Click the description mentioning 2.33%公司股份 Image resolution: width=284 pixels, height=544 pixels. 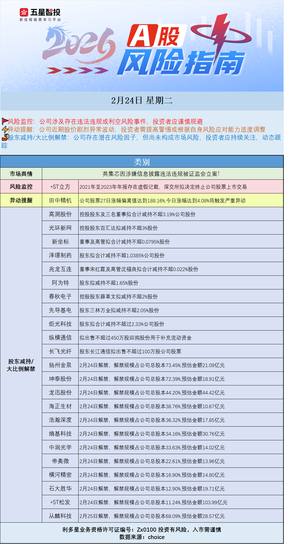point(122,324)
